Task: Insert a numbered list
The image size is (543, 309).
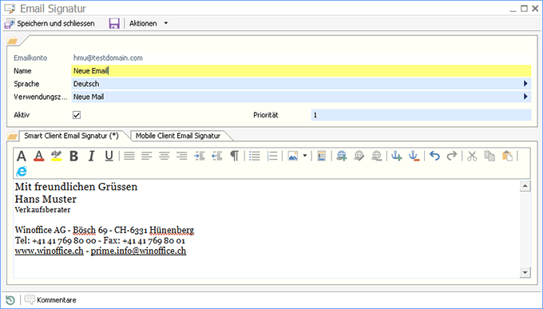Action: point(272,156)
